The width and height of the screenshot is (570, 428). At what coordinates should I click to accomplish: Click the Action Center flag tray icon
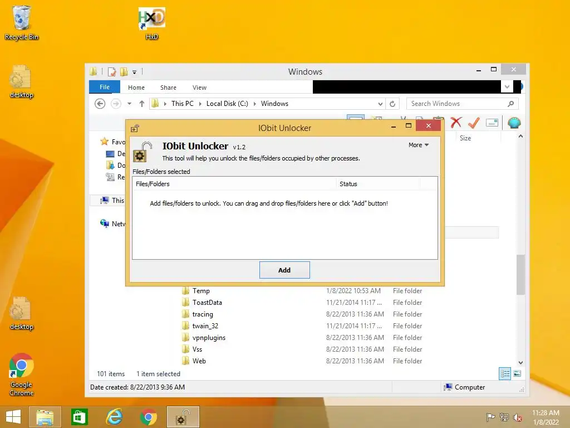(490, 417)
